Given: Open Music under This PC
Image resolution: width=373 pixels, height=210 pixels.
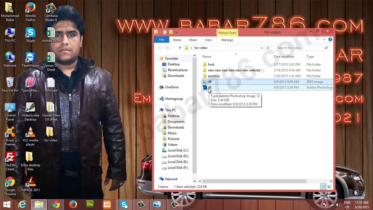Looking at the screenshot, I should 172,133.
